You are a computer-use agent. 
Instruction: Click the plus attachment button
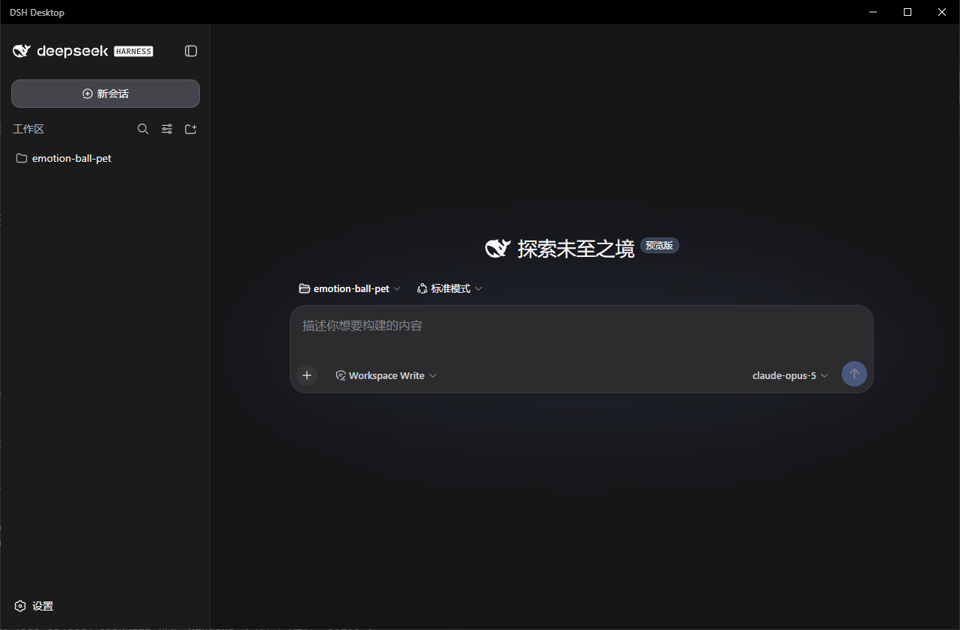[x=307, y=375]
